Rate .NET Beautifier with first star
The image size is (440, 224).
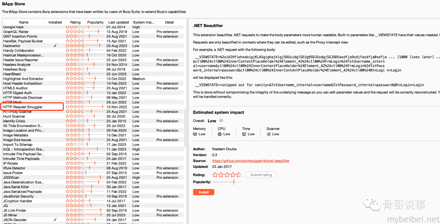tap(215, 175)
